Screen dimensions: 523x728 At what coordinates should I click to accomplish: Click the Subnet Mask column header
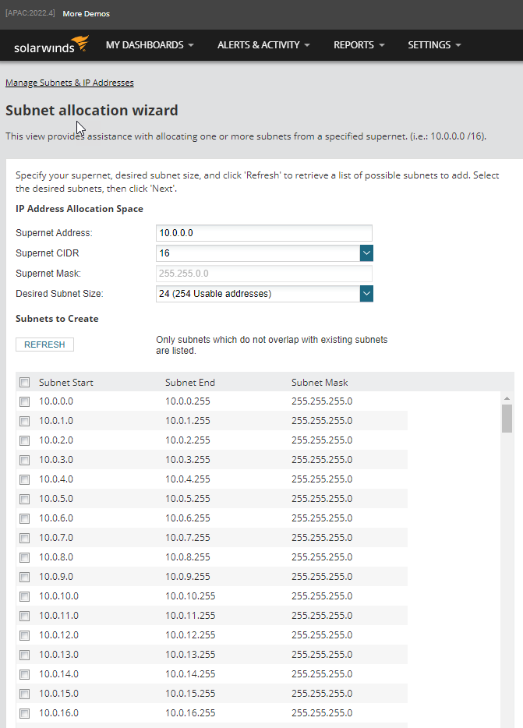[320, 383]
